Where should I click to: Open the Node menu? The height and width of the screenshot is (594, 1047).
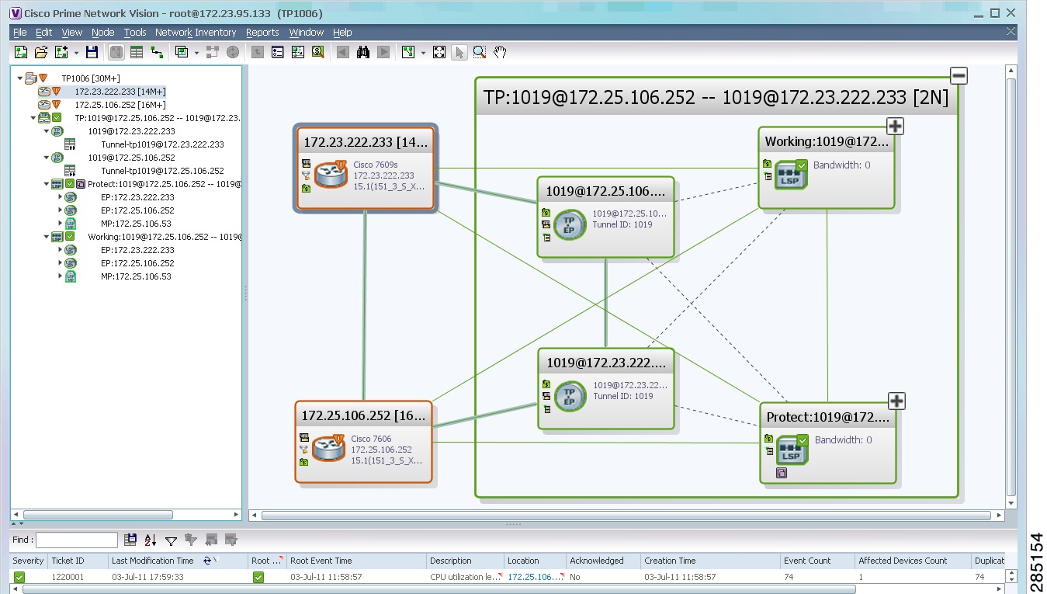tap(102, 33)
